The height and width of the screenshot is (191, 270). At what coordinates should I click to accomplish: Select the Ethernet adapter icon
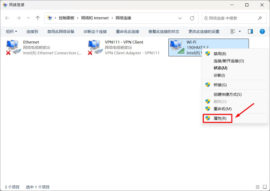(x=13, y=47)
